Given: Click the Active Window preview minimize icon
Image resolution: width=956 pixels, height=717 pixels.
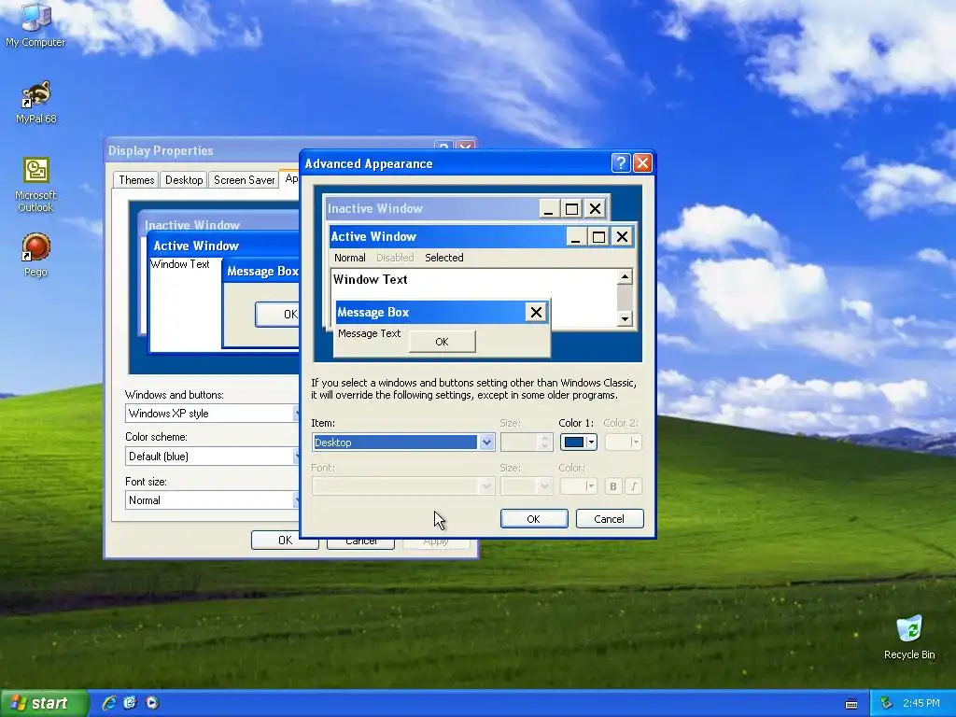Looking at the screenshot, I should click(575, 236).
